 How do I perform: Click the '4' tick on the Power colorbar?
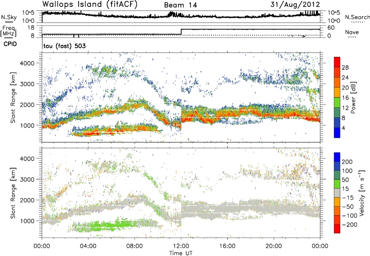coord(343,128)
